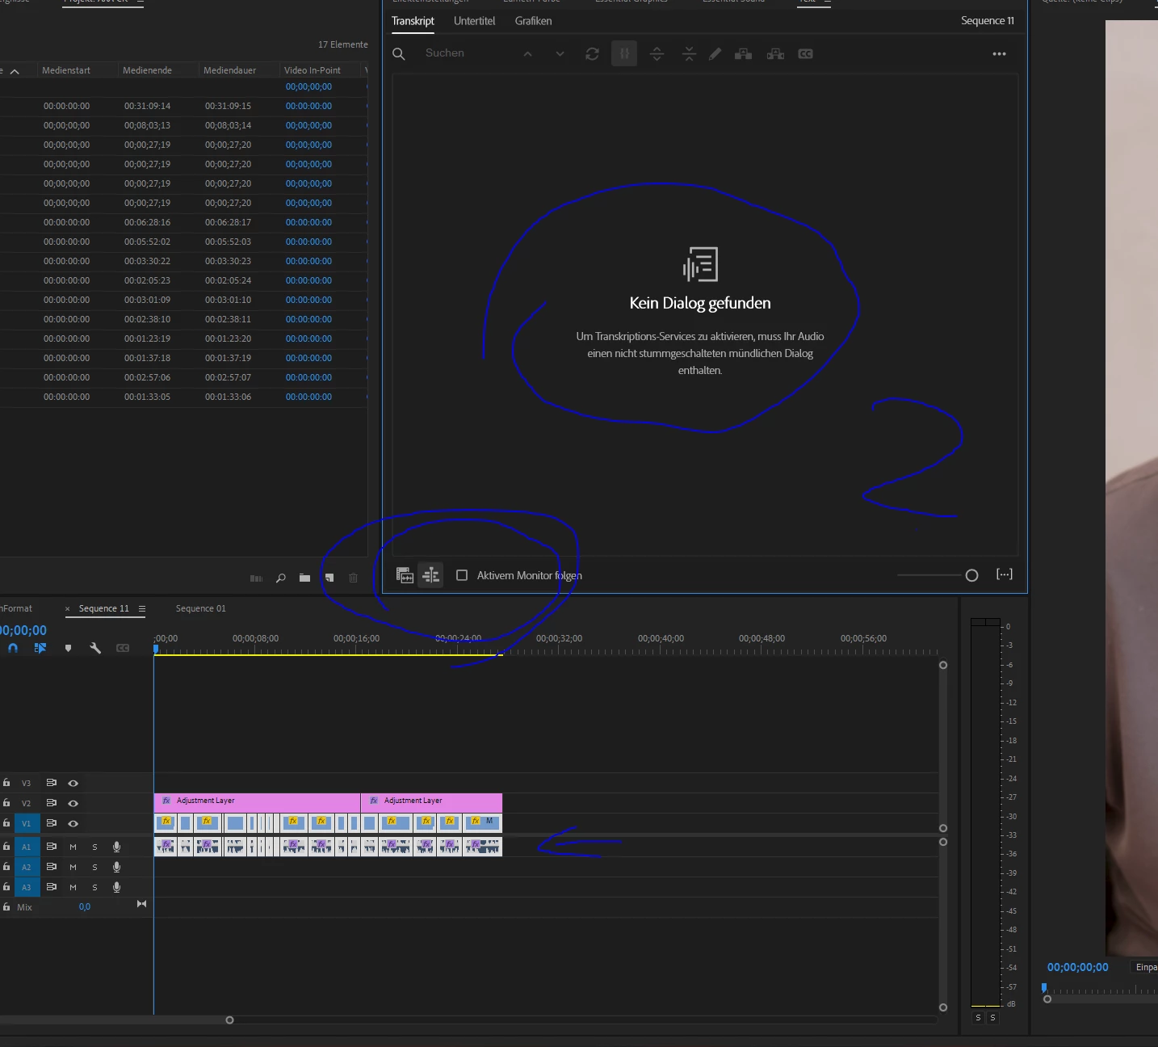
Task: Add a marker in the timeline
Action: coord(68,648)
